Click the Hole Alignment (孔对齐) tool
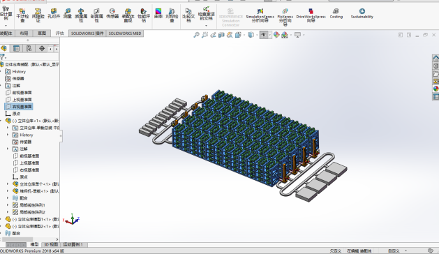The width and height of the screenshot is (439, 254). click(x=54, y=13)
